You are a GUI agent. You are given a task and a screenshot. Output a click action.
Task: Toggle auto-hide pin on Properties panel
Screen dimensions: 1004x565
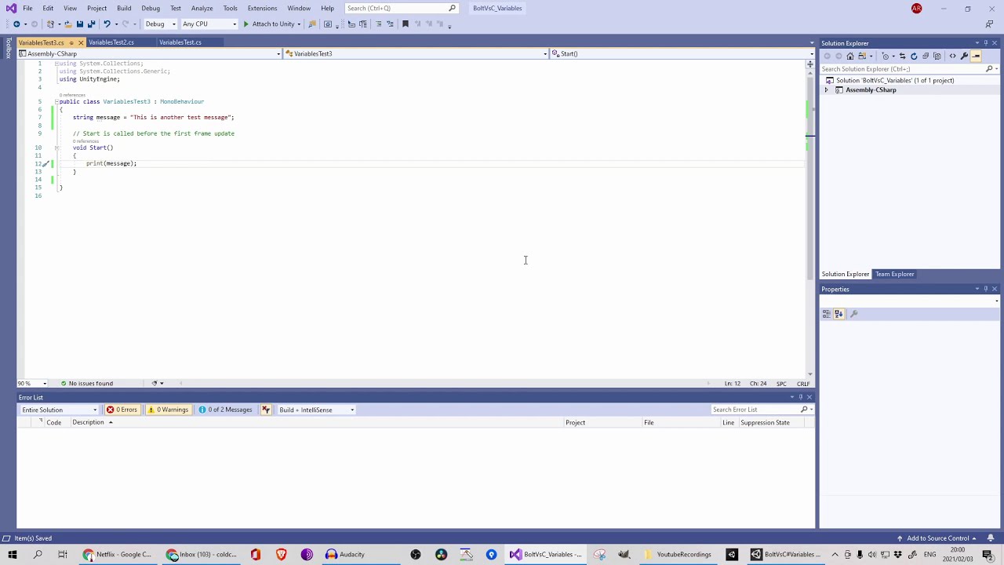click(x=986, y=289)
